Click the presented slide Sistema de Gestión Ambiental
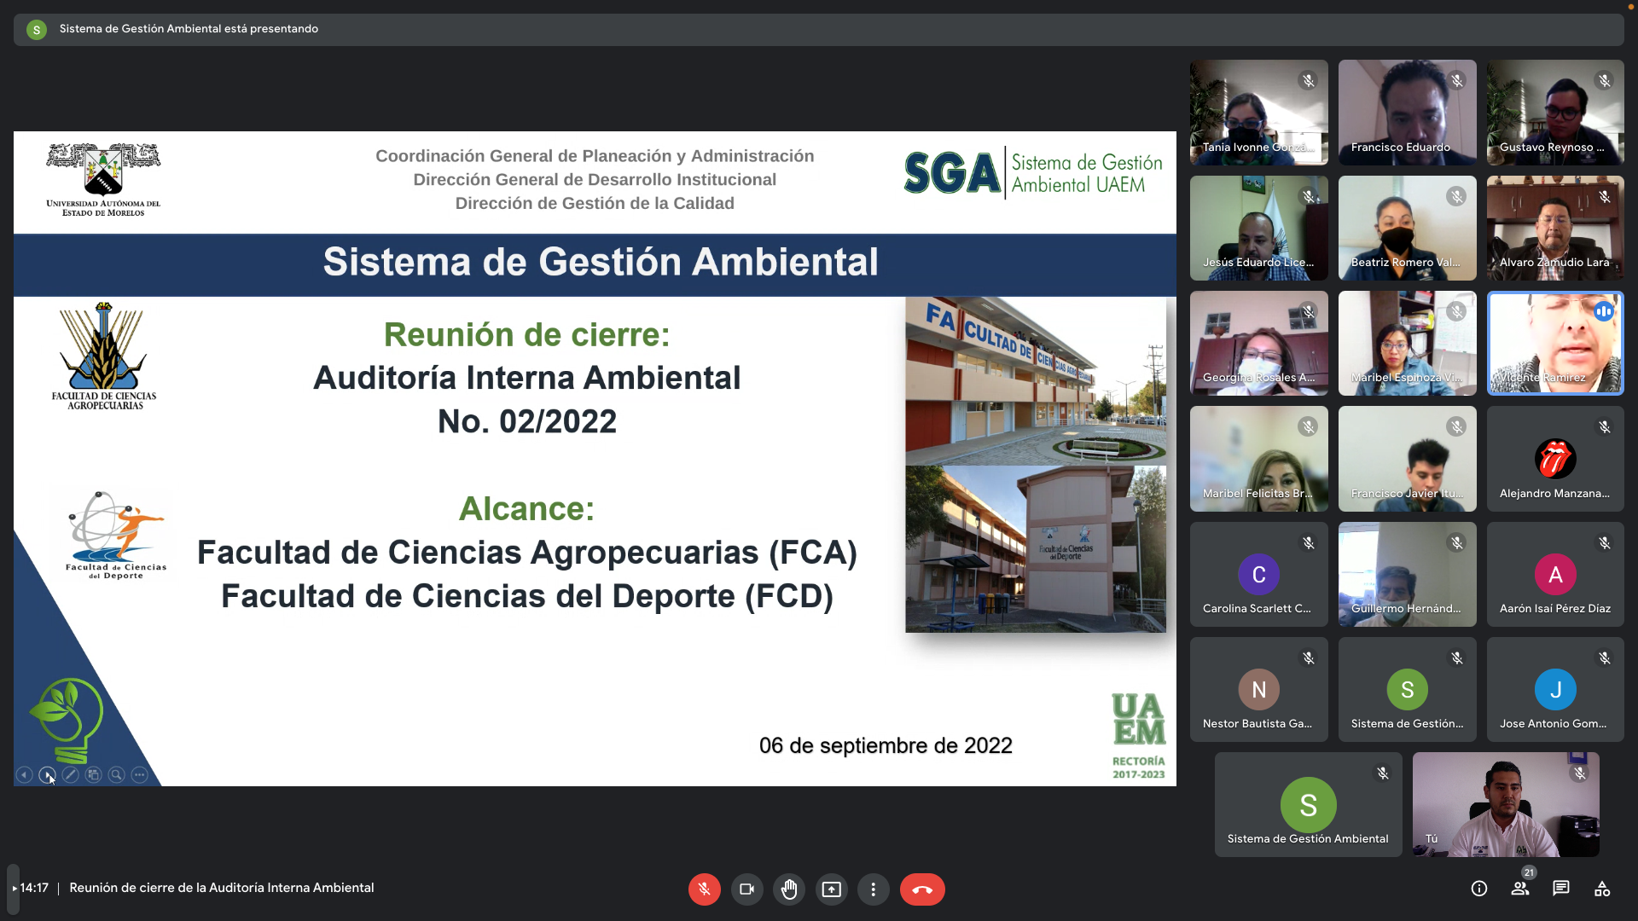The height and width of the screenshot is (921, 1638). point(595,459)
